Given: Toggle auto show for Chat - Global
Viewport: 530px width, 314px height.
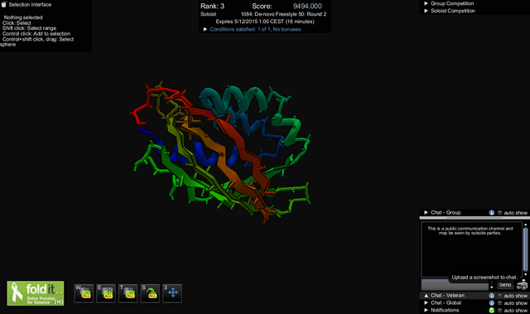Looking at the screenshot, I should (x=500, y=303).
